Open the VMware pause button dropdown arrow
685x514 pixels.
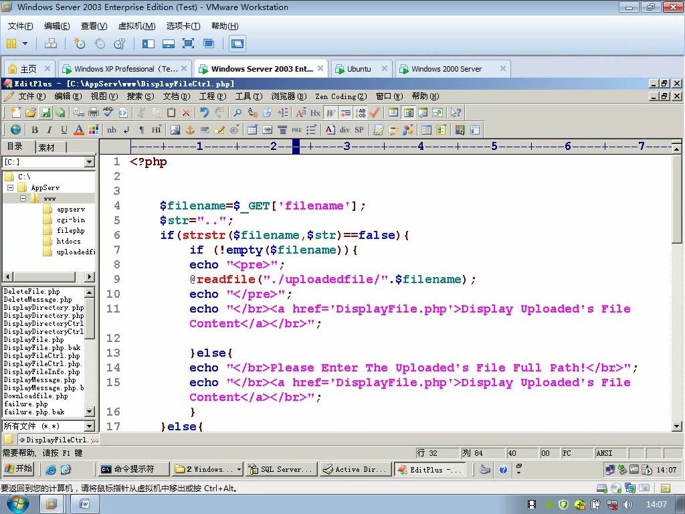(25, 44)
